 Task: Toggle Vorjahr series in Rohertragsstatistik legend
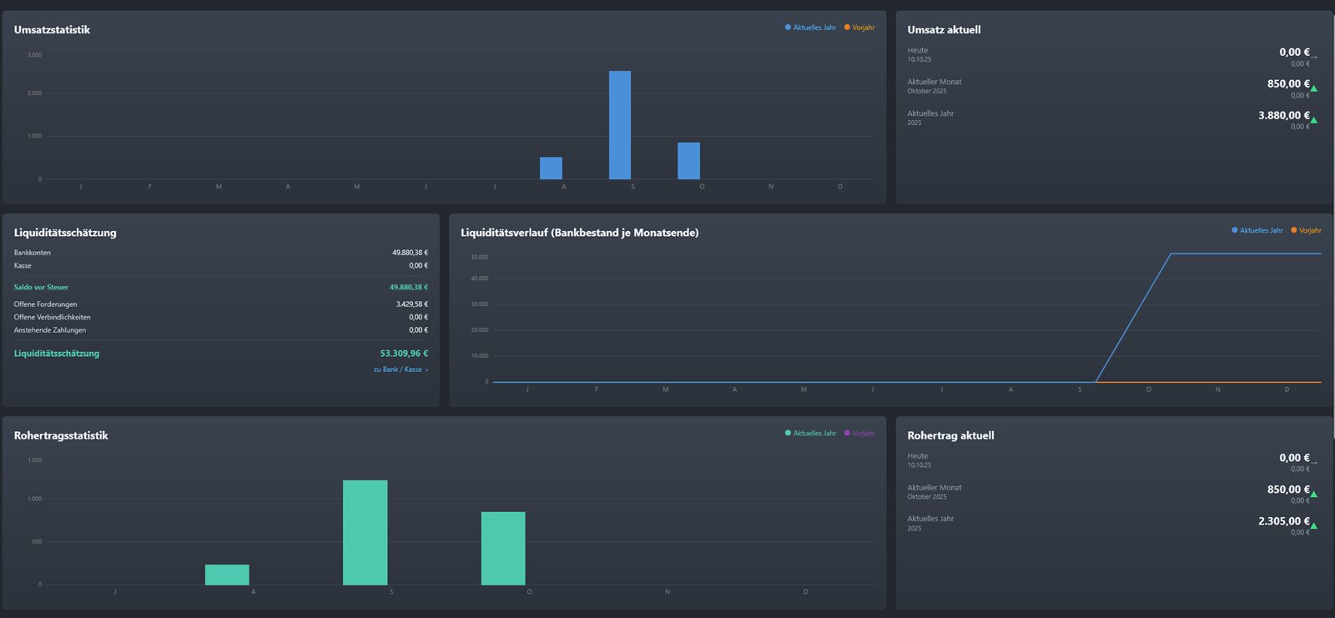click(859, 433)
